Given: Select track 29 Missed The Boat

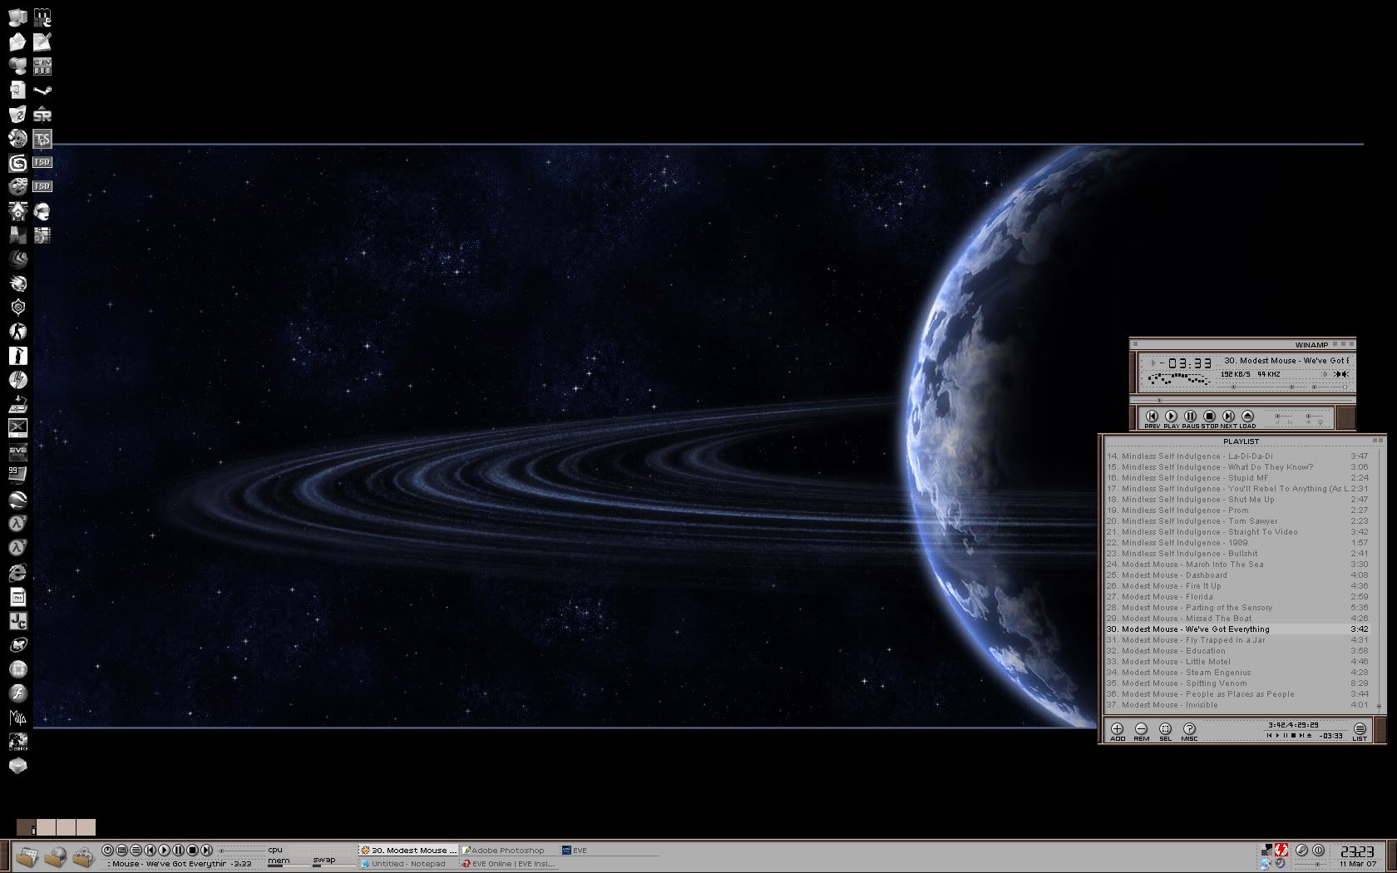Looking at the screenshot, I should coord(1237,619).
